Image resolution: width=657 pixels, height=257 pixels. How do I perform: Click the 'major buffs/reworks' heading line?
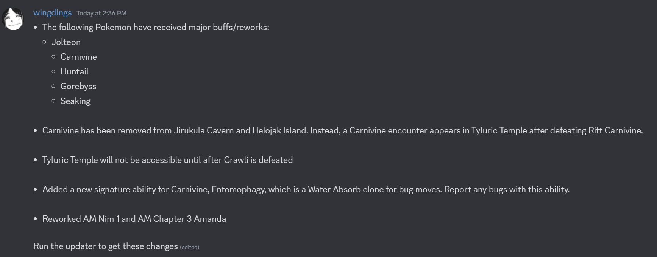(x=156, y=27)
